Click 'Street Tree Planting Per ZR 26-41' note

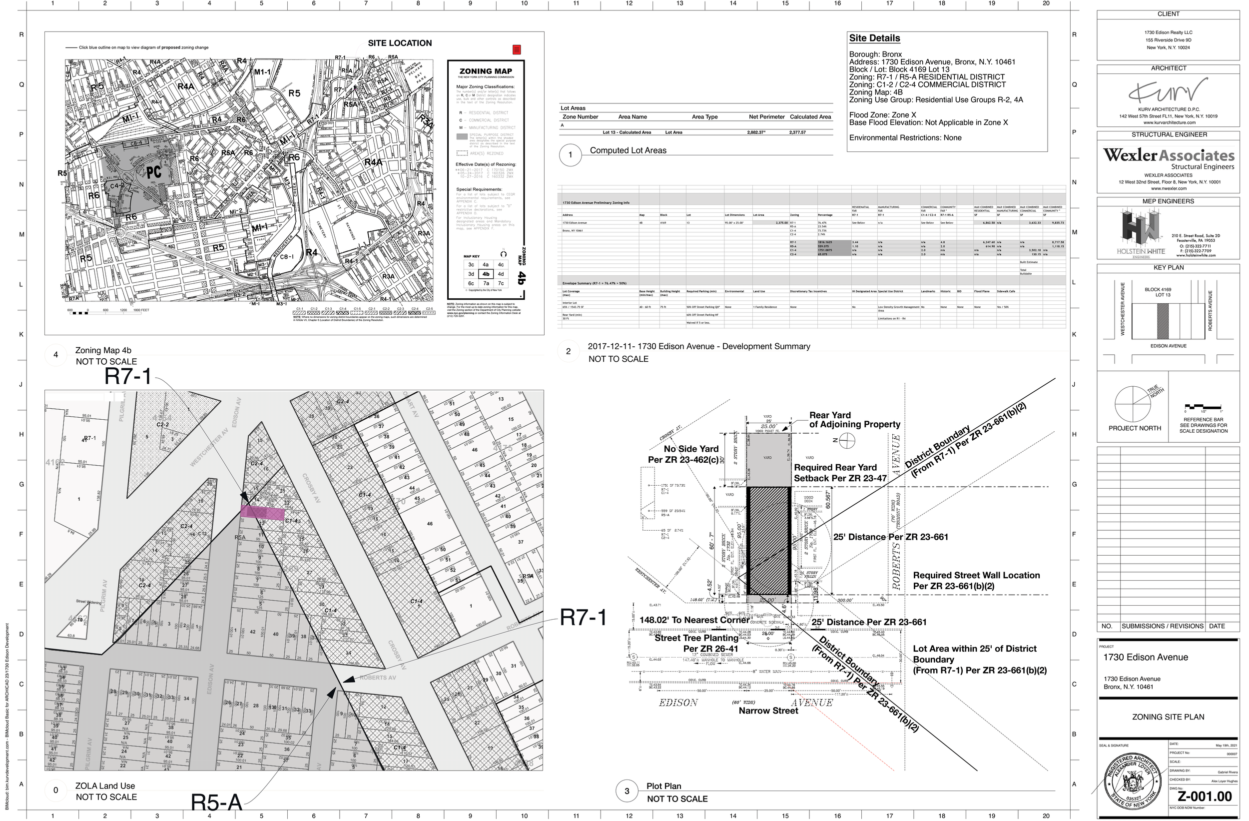(x=696, y=644)
